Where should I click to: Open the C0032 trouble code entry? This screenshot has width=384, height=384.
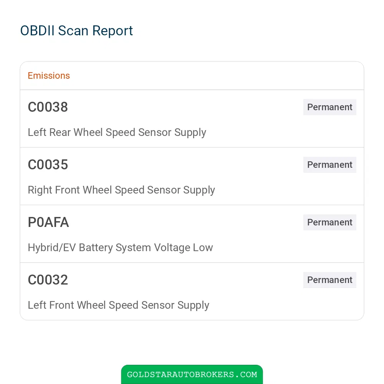click(48, 280)
